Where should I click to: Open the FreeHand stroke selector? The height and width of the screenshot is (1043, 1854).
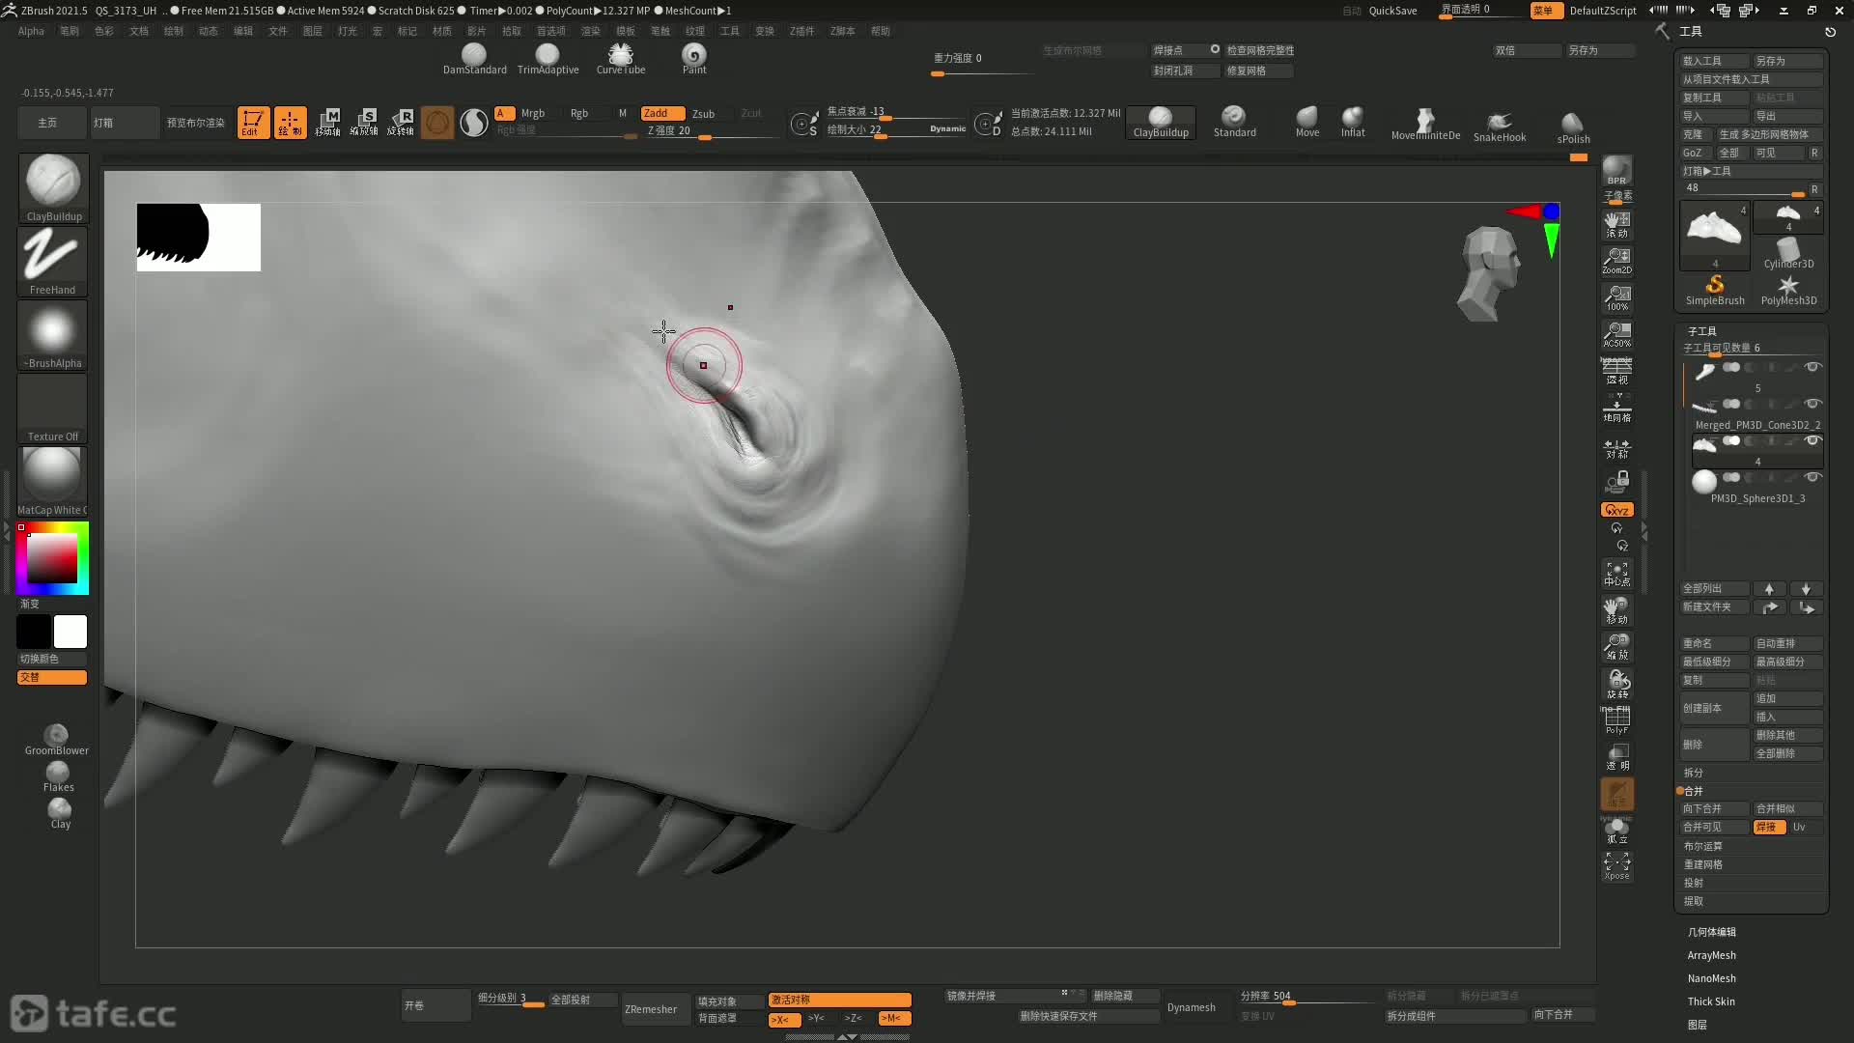53,262
